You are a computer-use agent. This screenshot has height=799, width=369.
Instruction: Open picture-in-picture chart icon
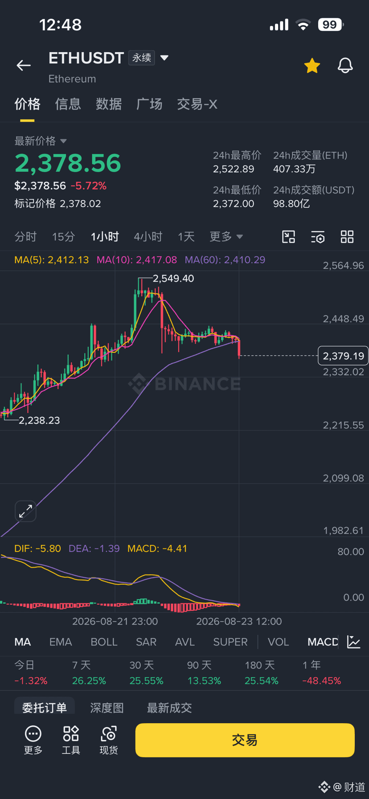(289, 237)
